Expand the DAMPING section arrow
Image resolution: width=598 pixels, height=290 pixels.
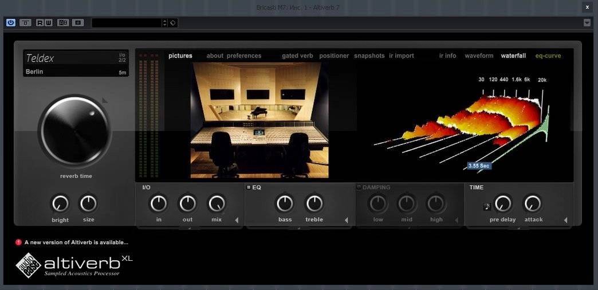(456, 220)
